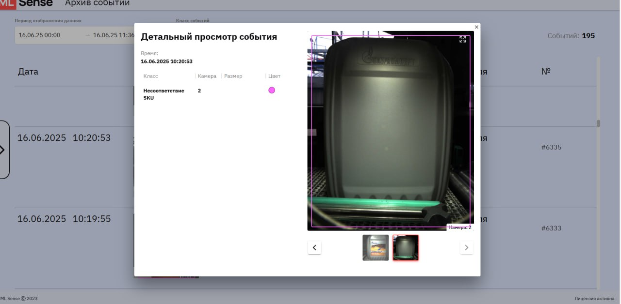This screenshot has height=304, width=621.
Task: Click the start date field '16.06.25 00:00'
Action: [x=39, y=35]
